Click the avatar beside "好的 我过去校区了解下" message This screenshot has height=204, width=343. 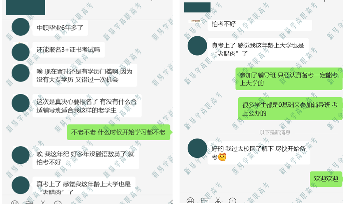click(197, 148)
